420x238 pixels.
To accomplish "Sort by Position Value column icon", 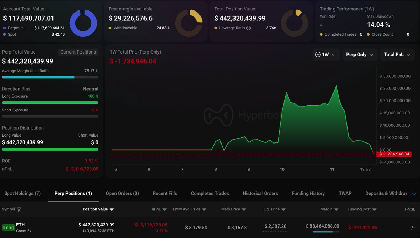I will coord(112,209).
